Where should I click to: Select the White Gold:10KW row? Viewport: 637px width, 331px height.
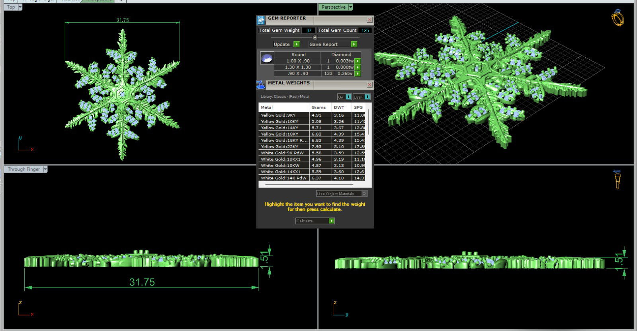[312, 165]
